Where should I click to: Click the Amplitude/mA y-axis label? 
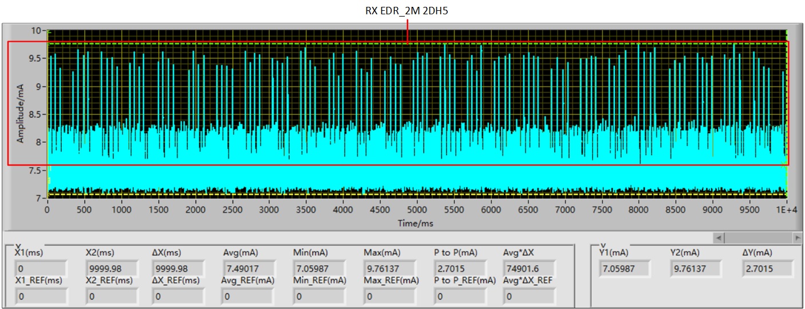[x=21, y=113]
